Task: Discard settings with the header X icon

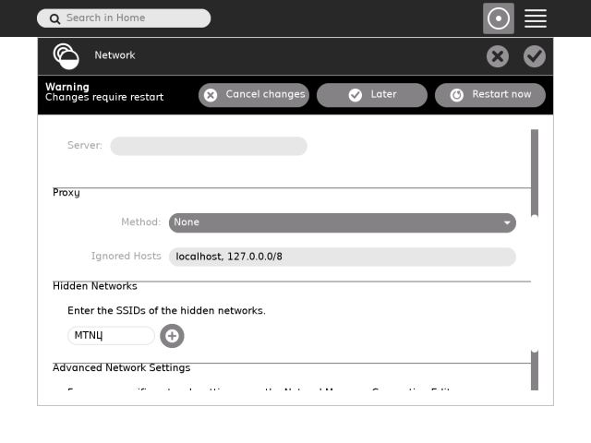Action: [498, 56]
